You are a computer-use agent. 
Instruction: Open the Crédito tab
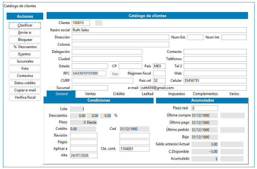point(119,94)
